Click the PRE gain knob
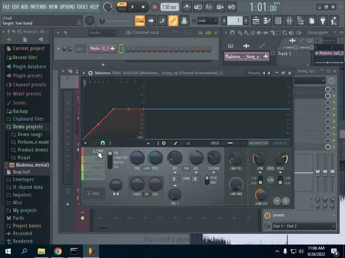Image resolution: width=345 pixels, height=258 pixels. coord(137,158)
